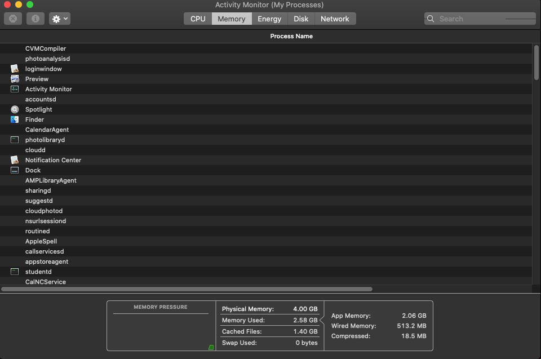541x359 pixels.
Task: Click the Cached Files value 1.40 GB
Action: tap(305, 331)
